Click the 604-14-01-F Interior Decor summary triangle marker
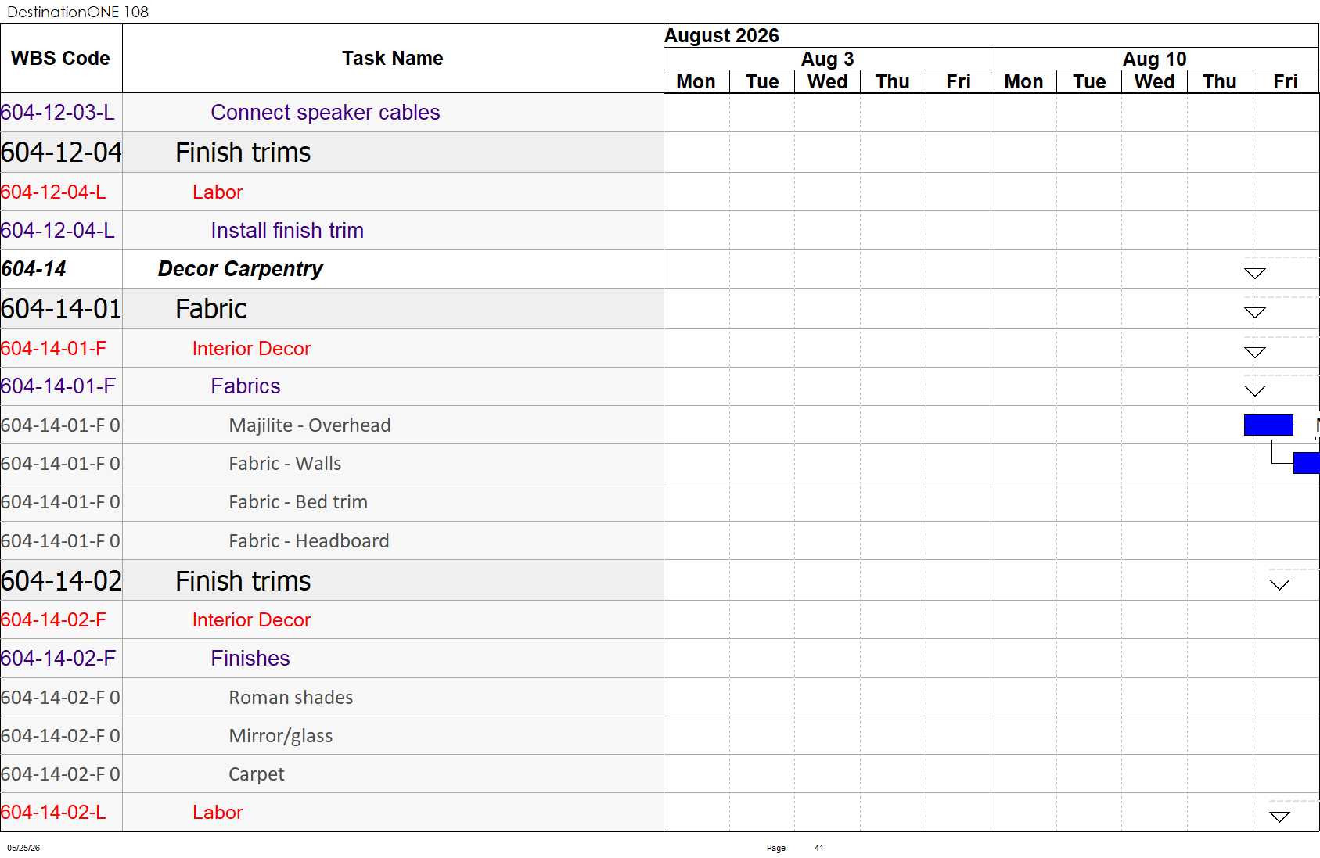Viewport: 1320px width, 858px height. 1255,352
